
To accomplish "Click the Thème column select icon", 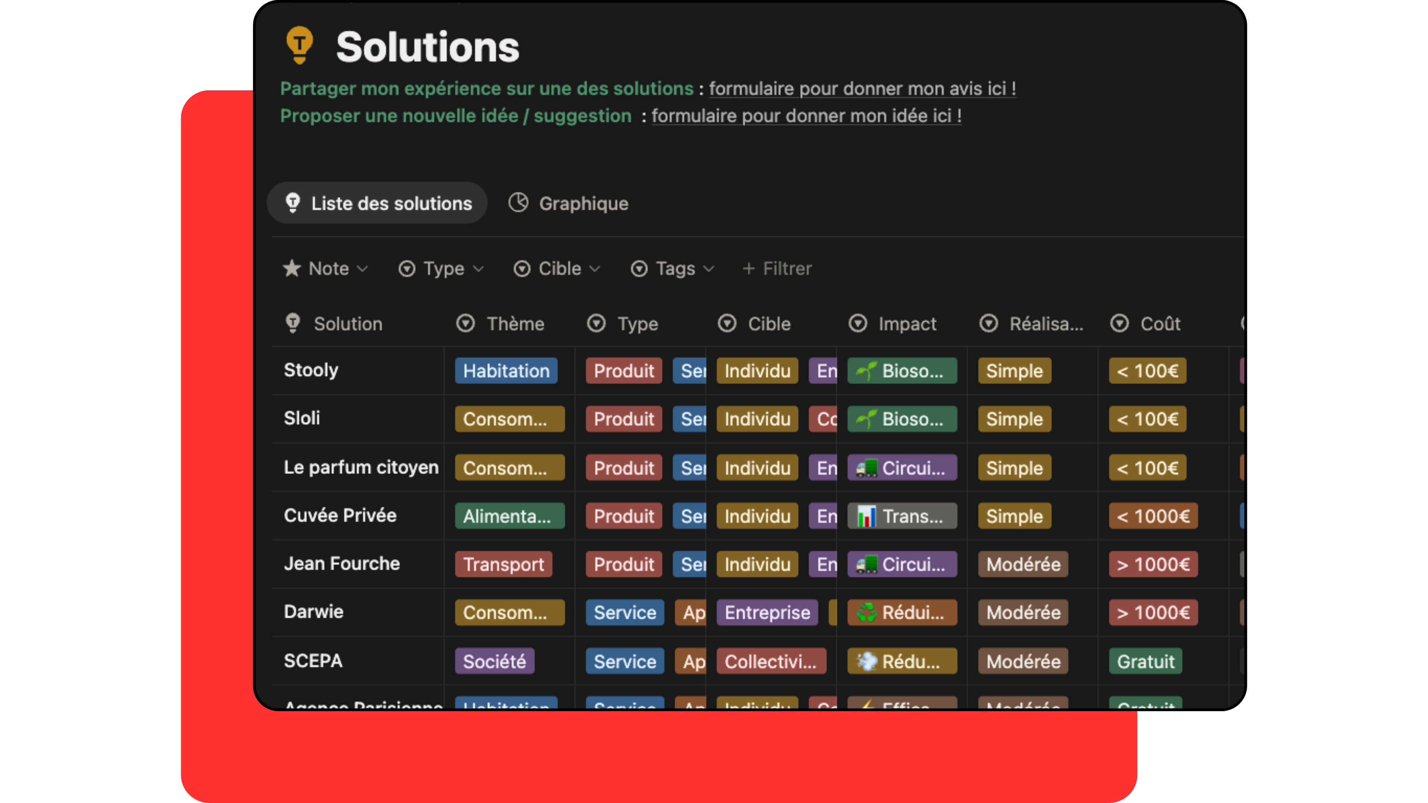I will 465,324.
